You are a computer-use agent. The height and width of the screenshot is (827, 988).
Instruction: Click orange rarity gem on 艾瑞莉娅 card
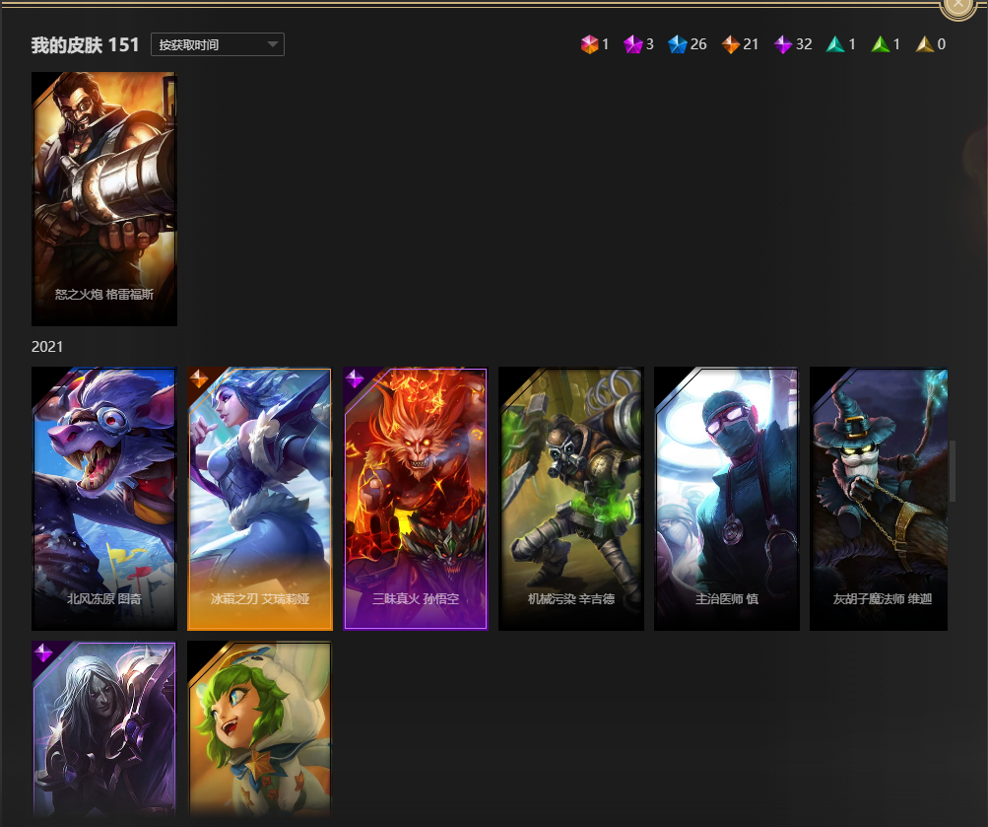tap(199, 379)
